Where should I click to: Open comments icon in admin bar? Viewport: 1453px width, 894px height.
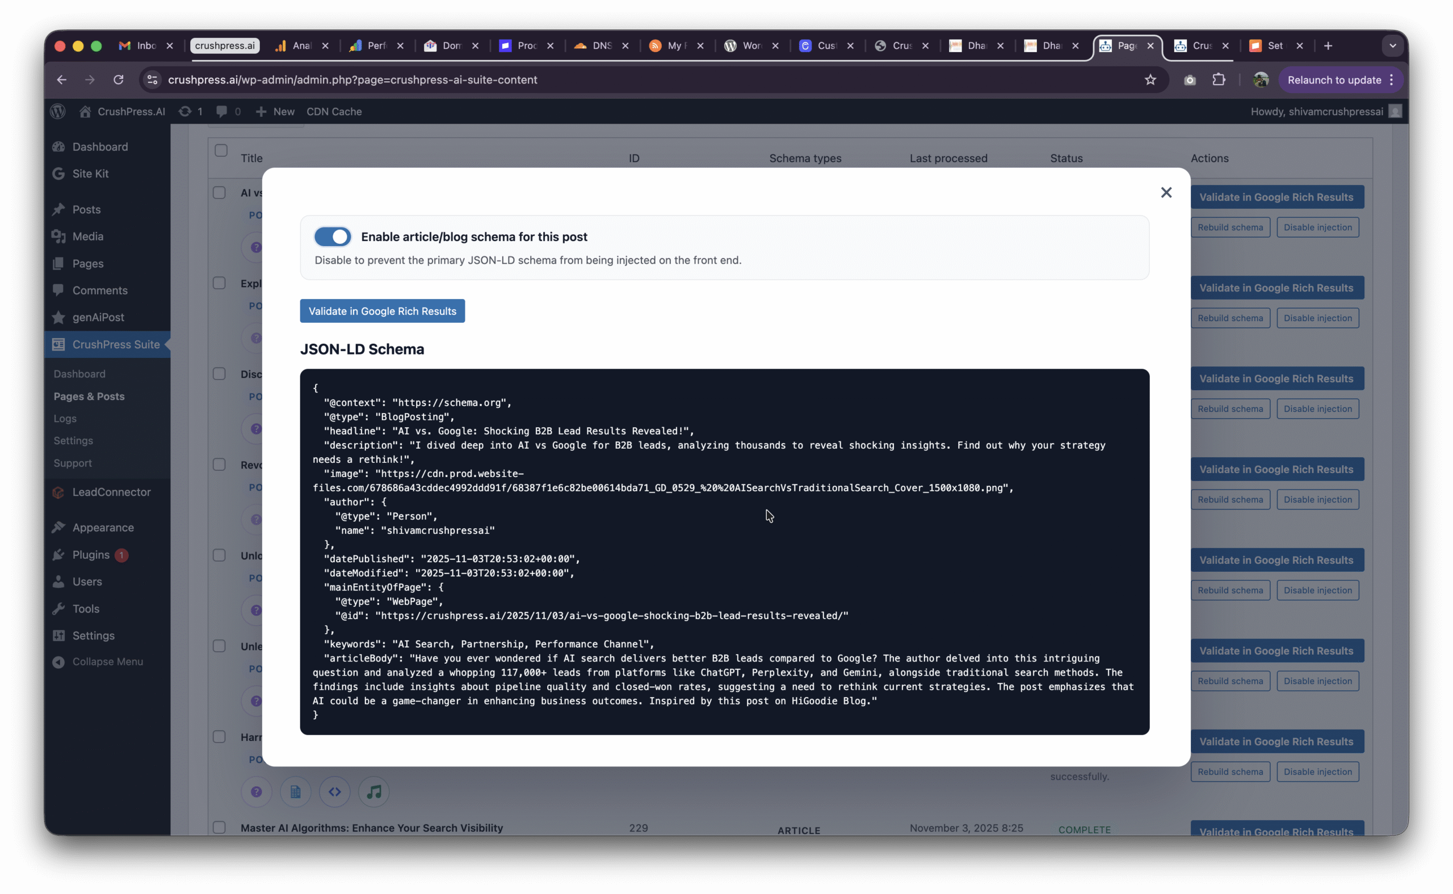click(228, 111)
